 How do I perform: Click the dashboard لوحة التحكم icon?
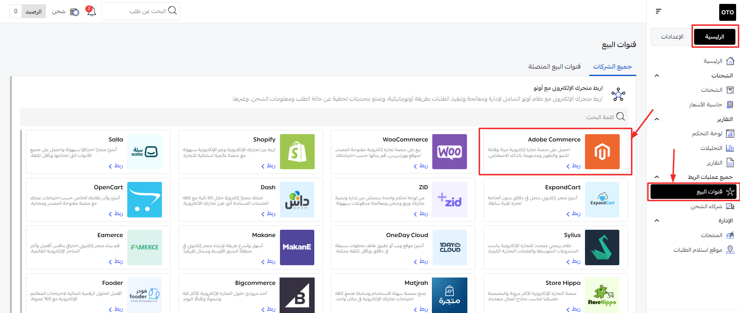coord(730,133)
